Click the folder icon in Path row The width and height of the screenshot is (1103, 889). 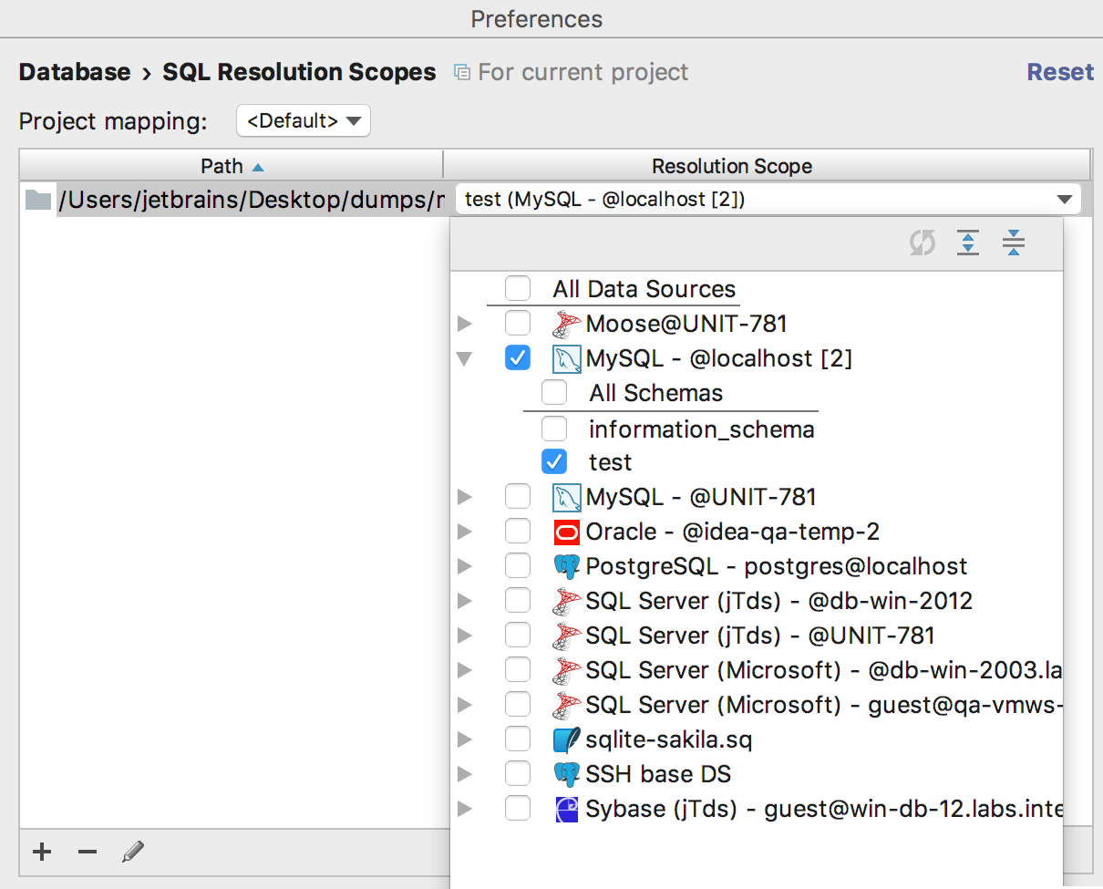pyautogui.click(x=37, y=199)
